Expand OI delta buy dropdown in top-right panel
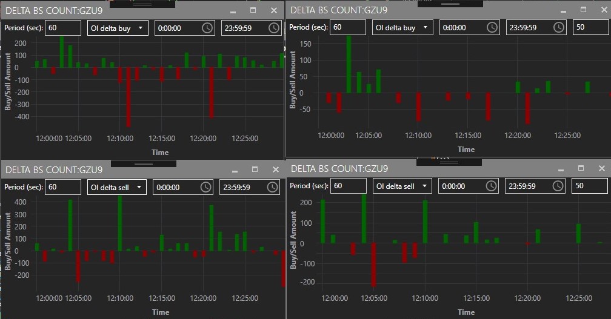This screenshot has height=319, width=611. click(402, 27)
